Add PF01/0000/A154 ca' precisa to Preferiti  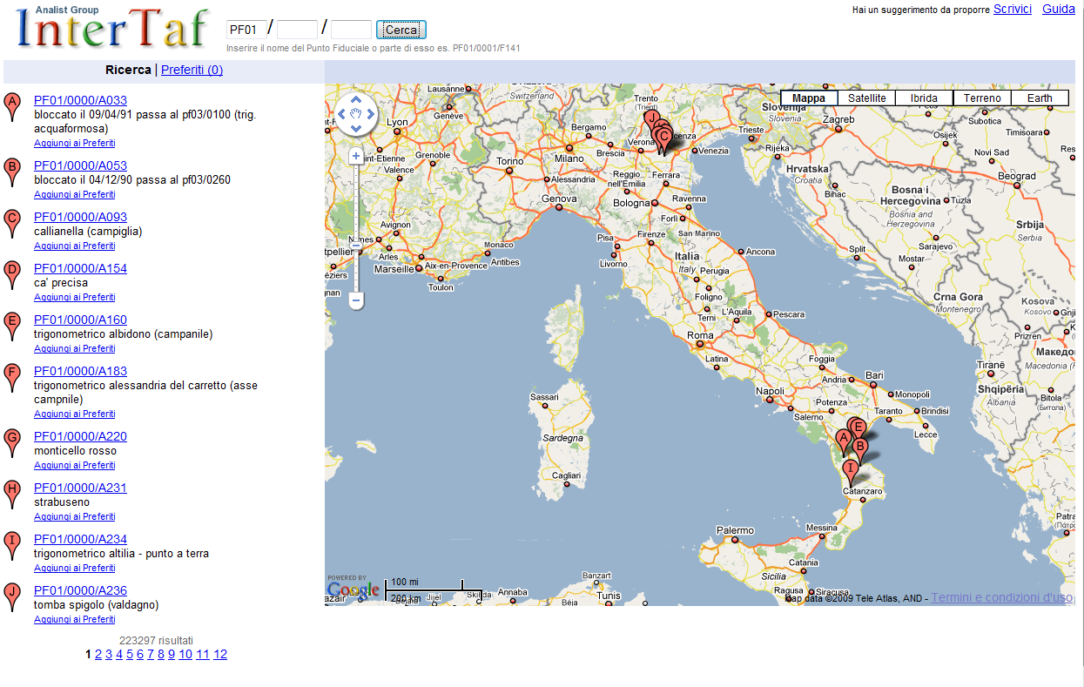75,297
